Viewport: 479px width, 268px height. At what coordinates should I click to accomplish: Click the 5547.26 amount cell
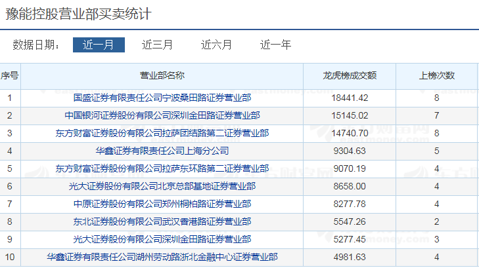pyautogui.click(x=350, y=221)
